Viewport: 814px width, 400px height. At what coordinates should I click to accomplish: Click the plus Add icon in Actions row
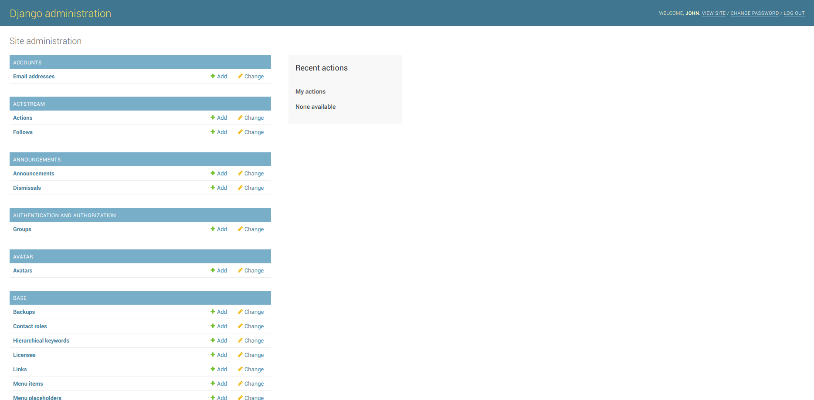tap(213, 118)
